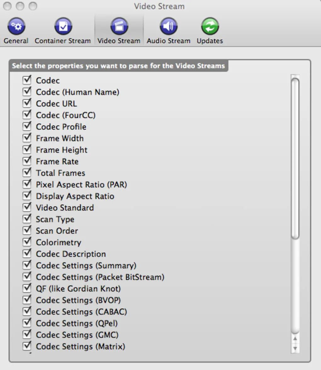Click the window zoom button
321x370 pixels.
point(33,6)
